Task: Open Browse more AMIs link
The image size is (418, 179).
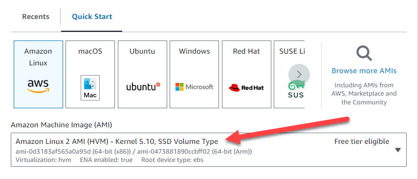Action: 364,71
